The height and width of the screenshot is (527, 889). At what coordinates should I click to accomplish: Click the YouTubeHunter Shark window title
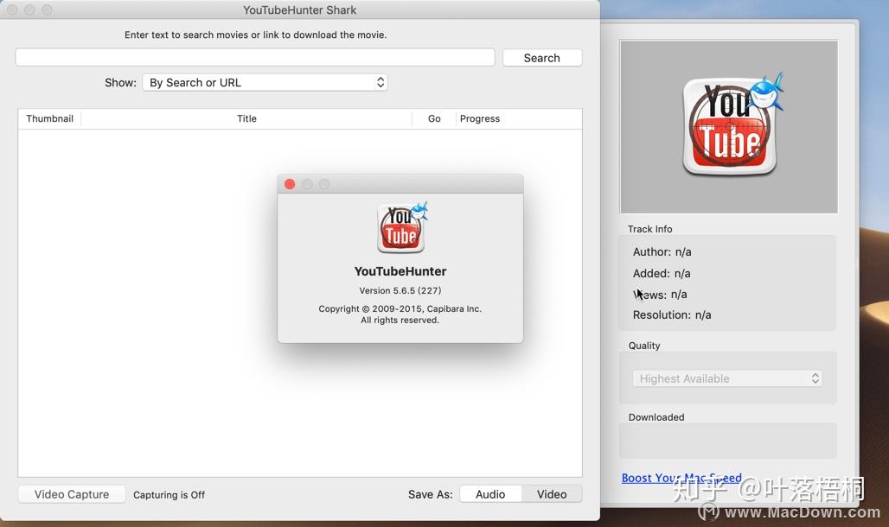[x=300, y=10]
